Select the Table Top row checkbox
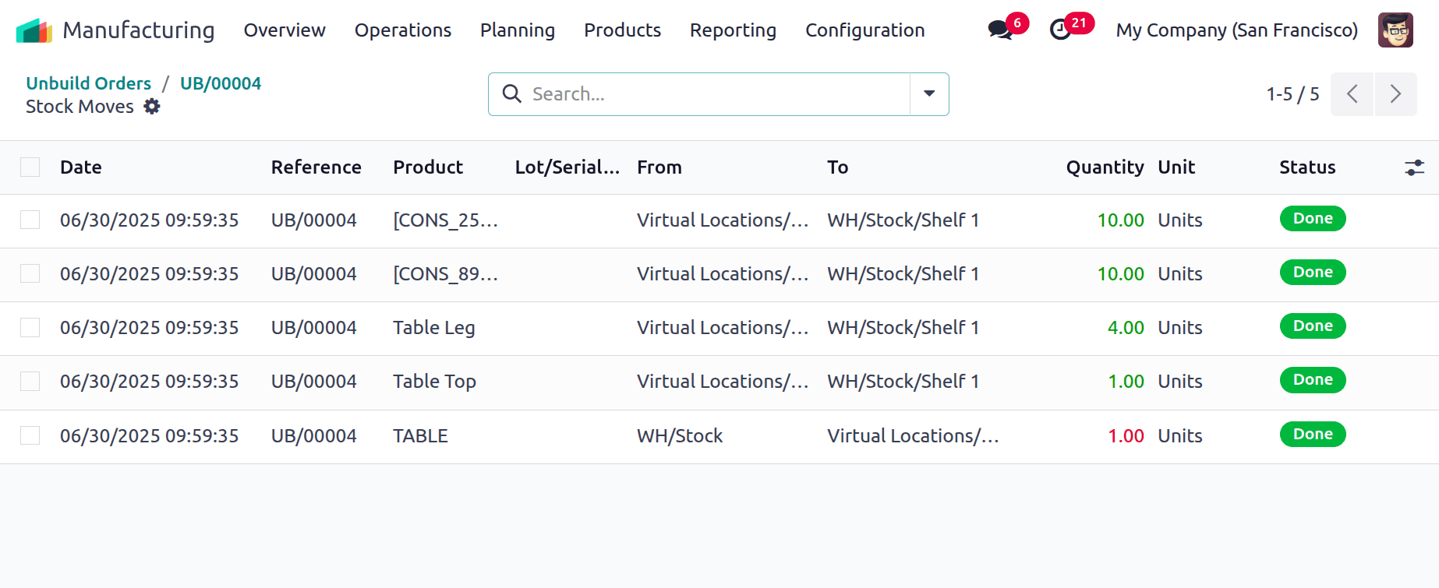1439x588 pixels. click(30, 382)
